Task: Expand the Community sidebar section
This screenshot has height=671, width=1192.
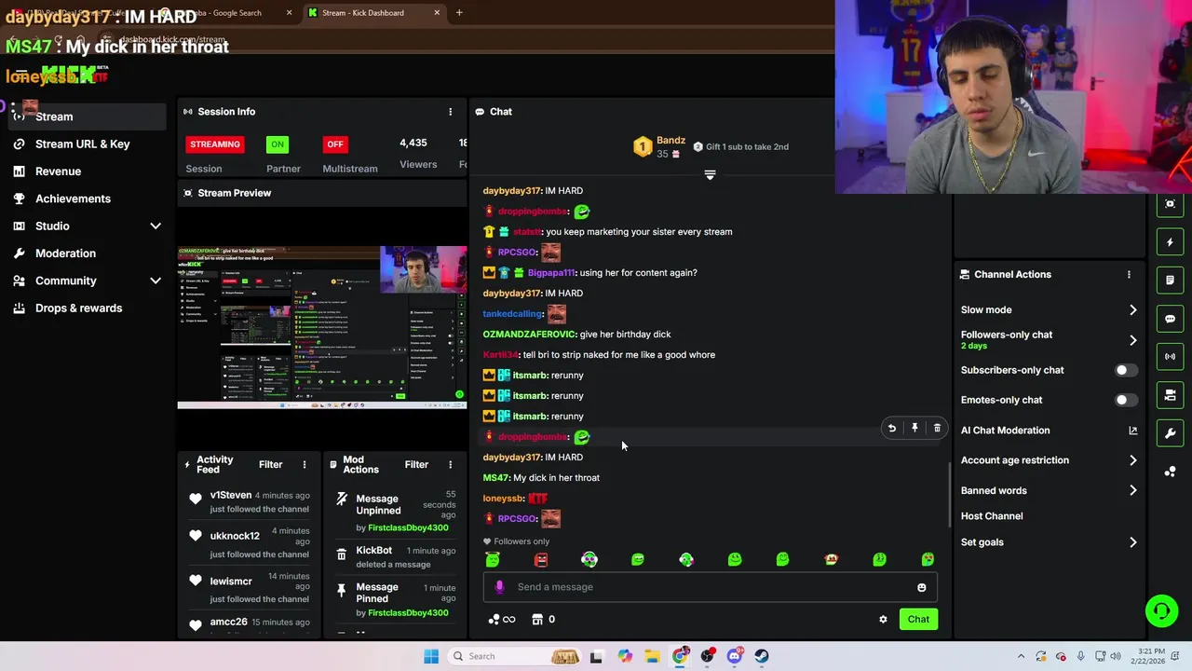Action: [x=156, y=281]
